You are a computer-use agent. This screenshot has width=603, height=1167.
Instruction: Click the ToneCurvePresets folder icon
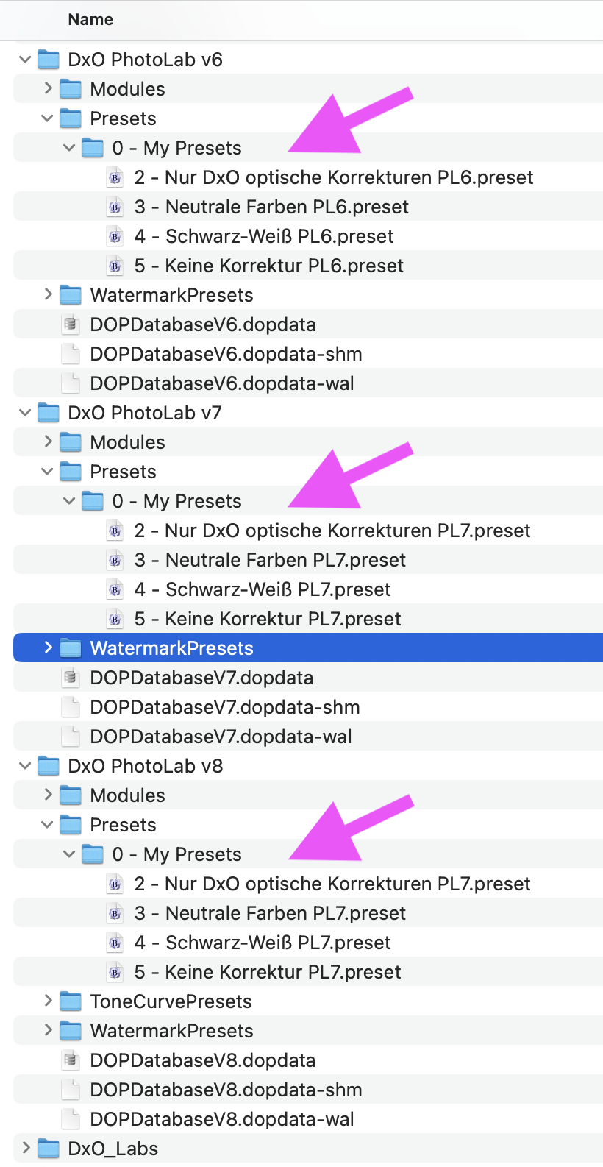click(71, 1001)
